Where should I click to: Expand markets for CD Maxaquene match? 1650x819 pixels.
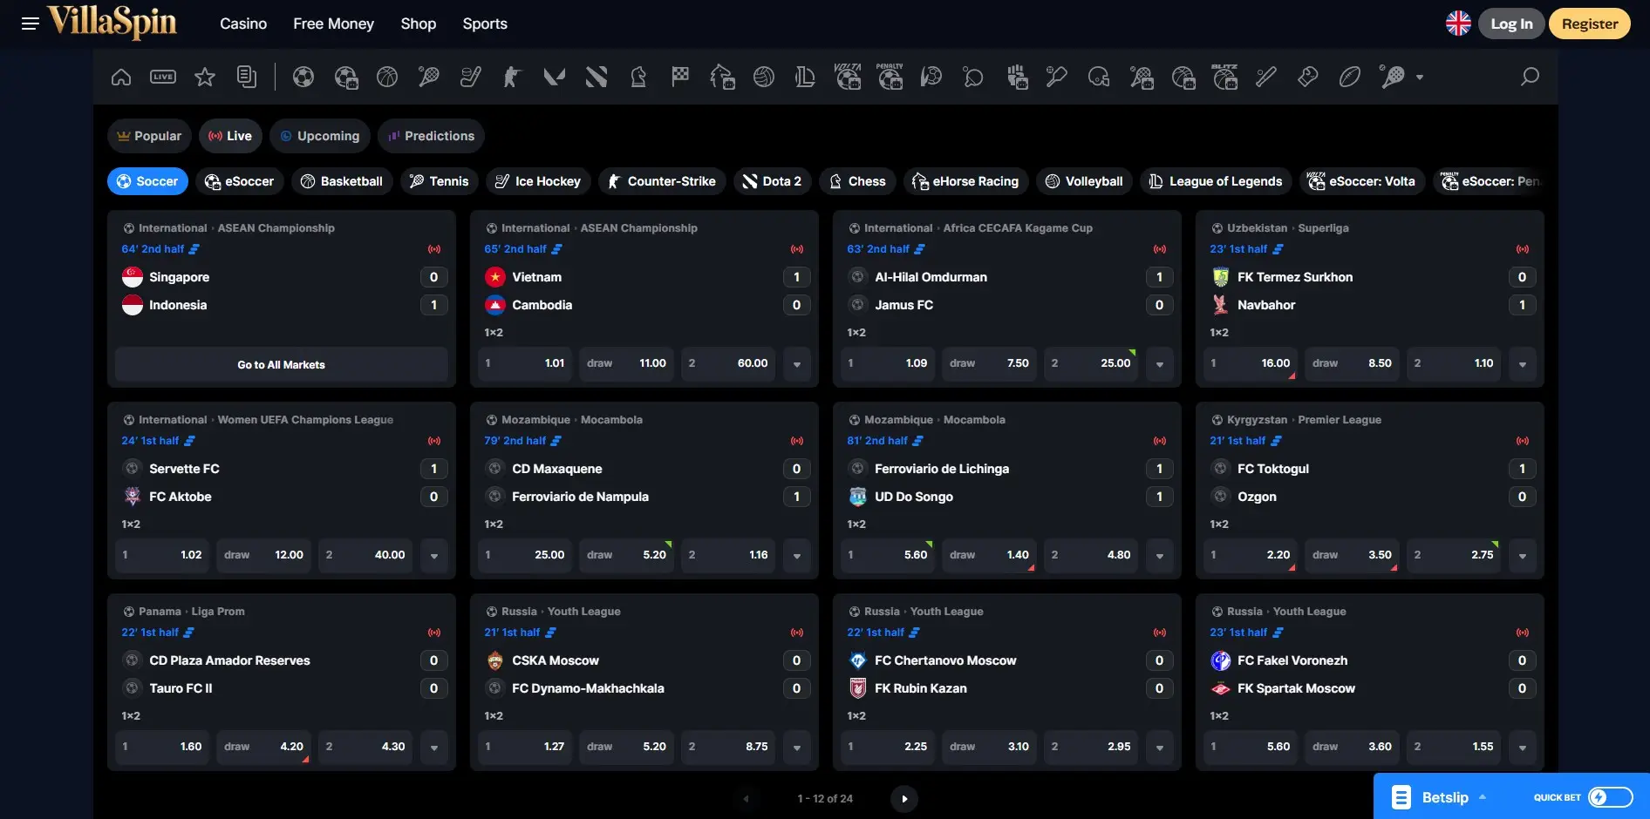pyautogui.click(x=797, y=556)
